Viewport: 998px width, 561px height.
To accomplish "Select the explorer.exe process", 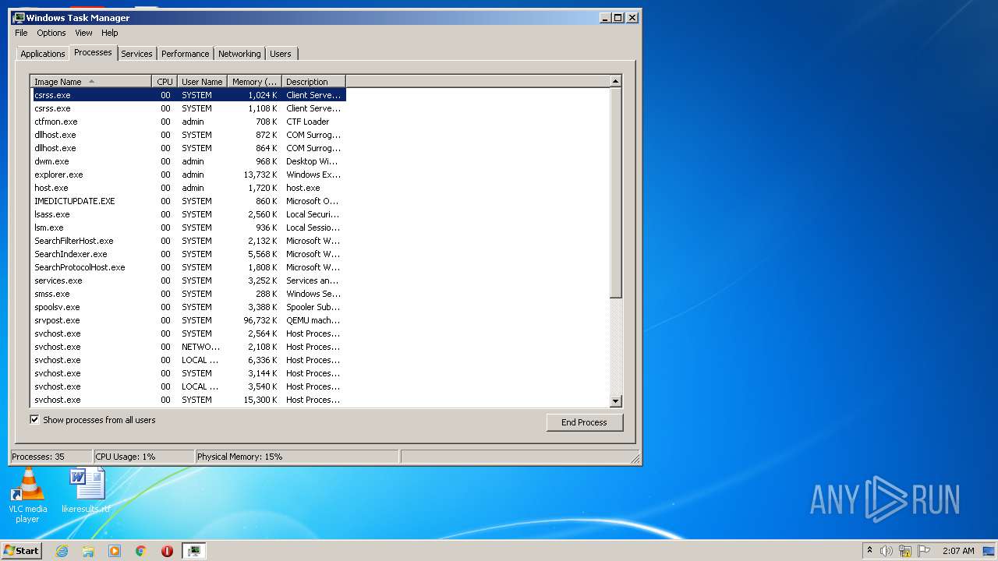I will 188,175.
